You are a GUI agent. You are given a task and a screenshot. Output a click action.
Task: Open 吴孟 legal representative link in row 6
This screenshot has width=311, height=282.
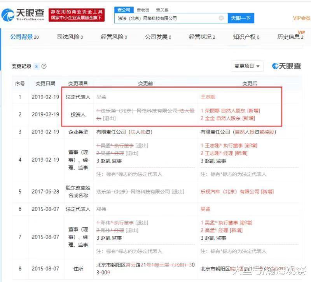[x=205, y=209]
